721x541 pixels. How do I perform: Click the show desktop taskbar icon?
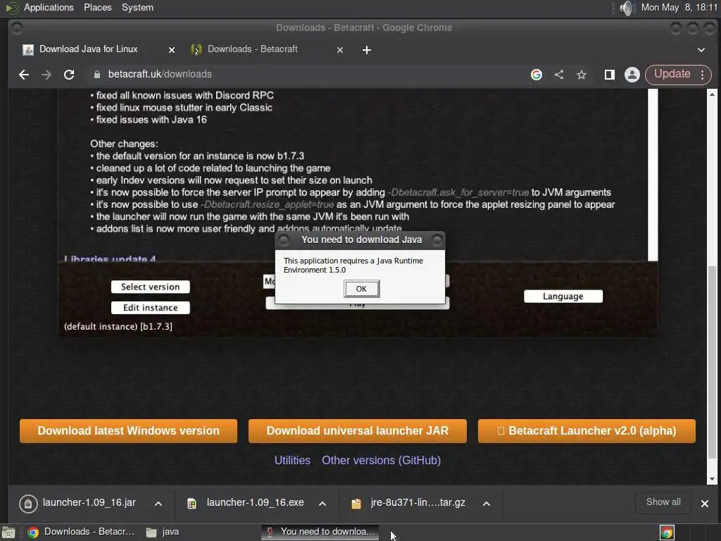(x=8, y=533)
